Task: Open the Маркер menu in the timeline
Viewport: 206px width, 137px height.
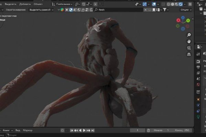Action: pyautogui.click(x=28, y=130)
